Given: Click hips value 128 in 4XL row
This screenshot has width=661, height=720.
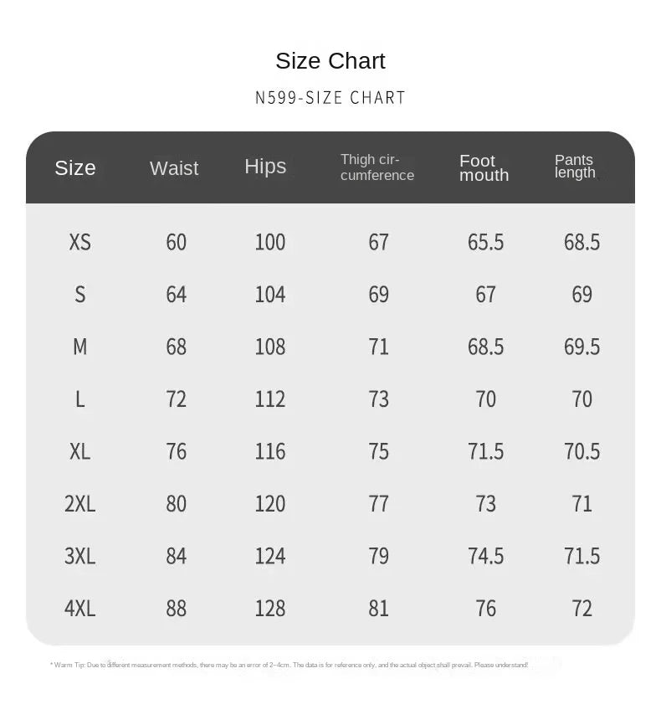Looking at the screenshot, I should 269,608.
